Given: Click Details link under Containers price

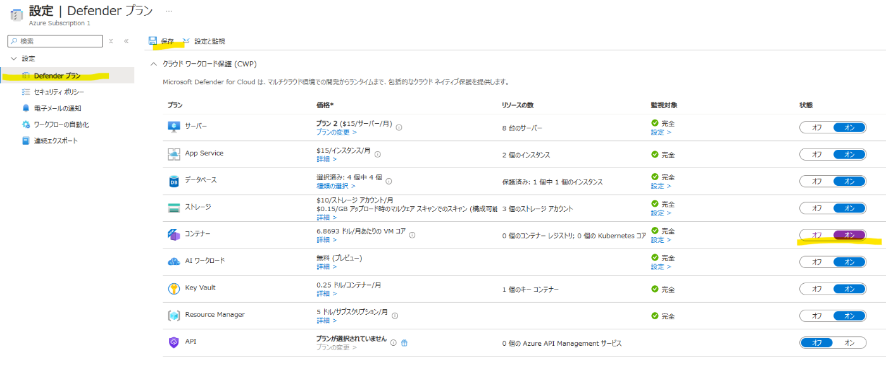Looking at the screenshot, I should click(327, 240).
